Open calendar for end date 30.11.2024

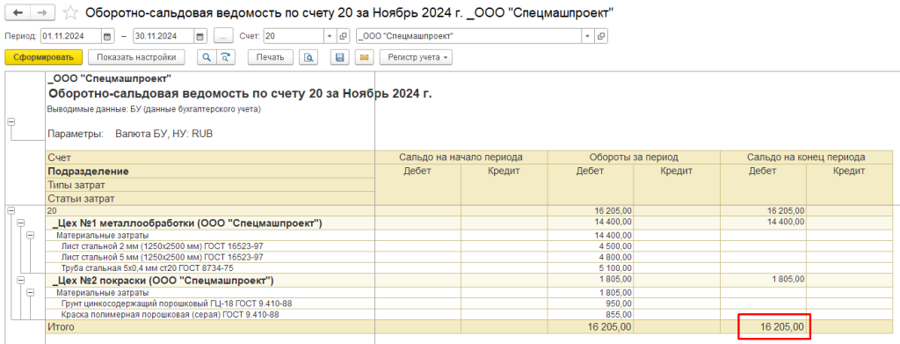pos(200,36)
